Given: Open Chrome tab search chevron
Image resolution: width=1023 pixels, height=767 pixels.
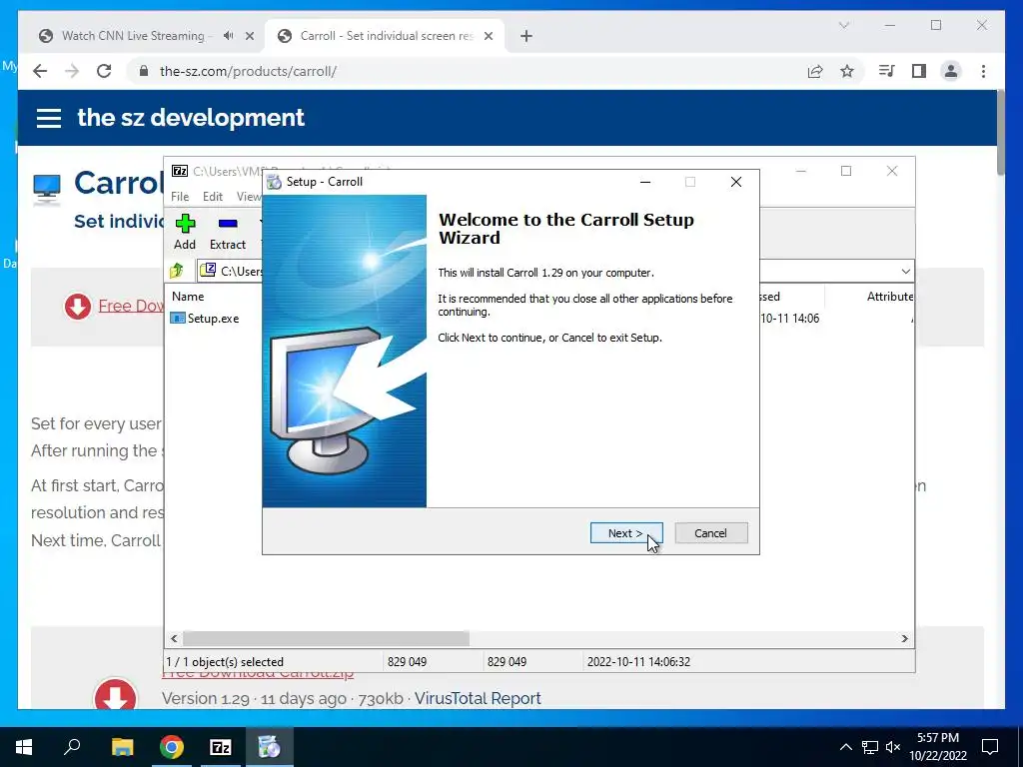Looking at the screenshot, I should click(x=843, y=25).
